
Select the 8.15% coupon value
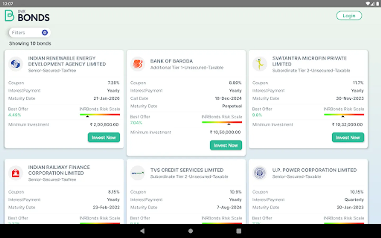click(x=114, y=192)
